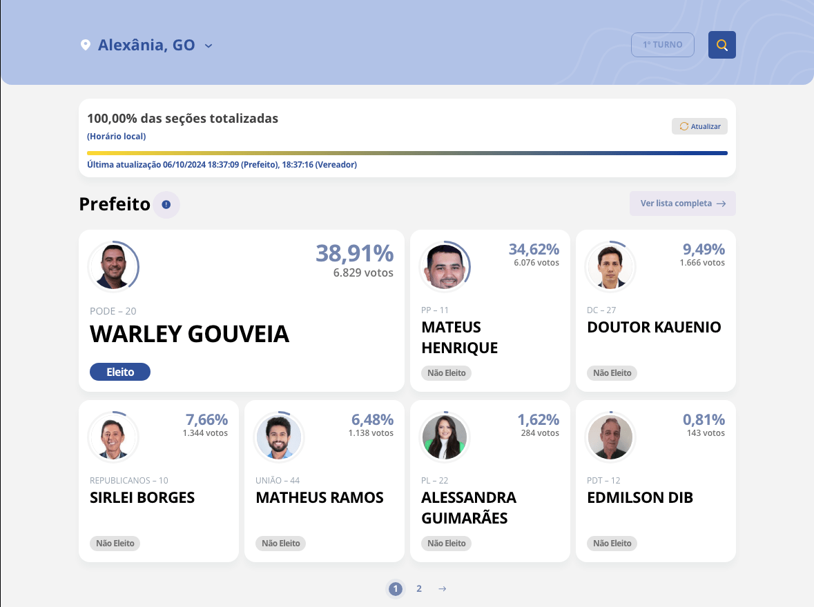Click the refresh icon in Atualizar

coord(684,126)
